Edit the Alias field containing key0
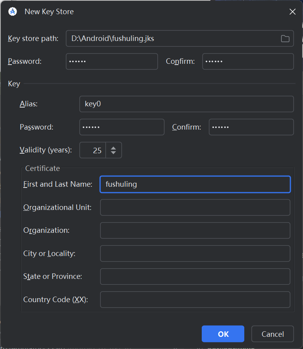Viewport: 303px width, 349px height. pyautogui.click(x=186, y=104)
